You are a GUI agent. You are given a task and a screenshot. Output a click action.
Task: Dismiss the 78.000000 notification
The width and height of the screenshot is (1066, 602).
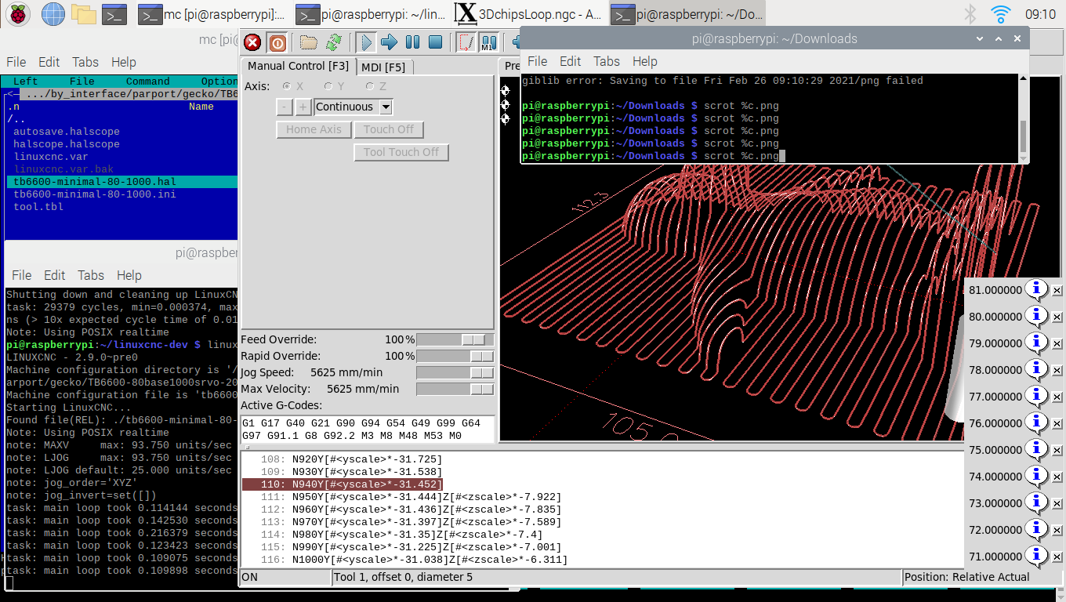pyautogui.click(x=1057, y=370)
